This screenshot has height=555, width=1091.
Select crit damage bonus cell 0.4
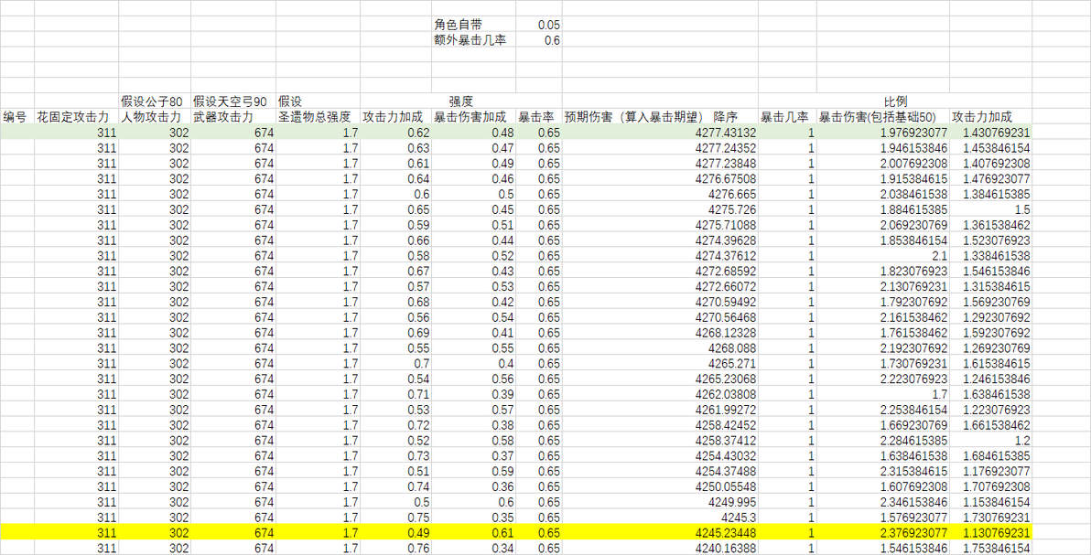tap(474, 363)
